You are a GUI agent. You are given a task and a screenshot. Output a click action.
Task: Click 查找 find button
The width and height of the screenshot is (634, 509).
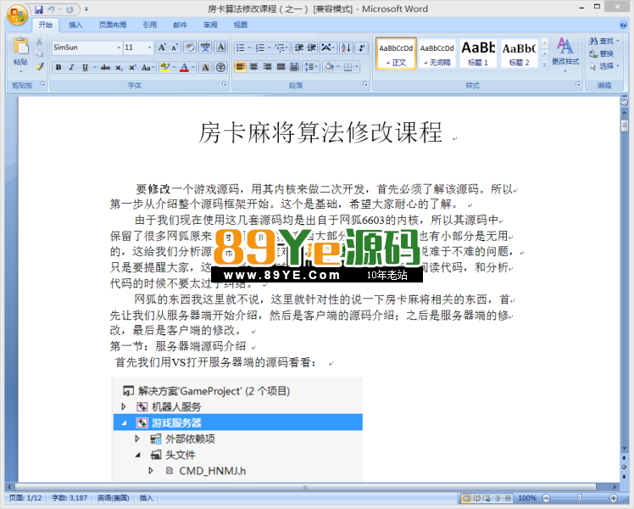click(x=604, y=41)
